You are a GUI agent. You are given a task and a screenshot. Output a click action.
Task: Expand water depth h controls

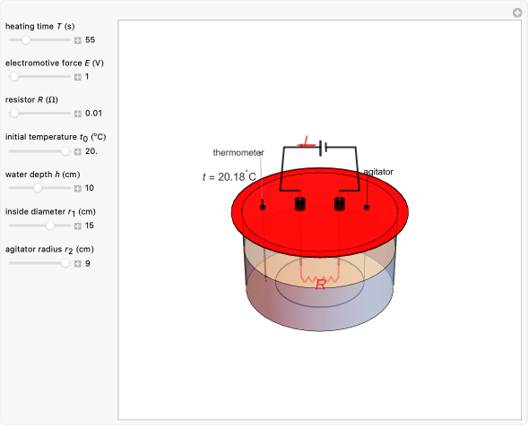tap(78, 188)
